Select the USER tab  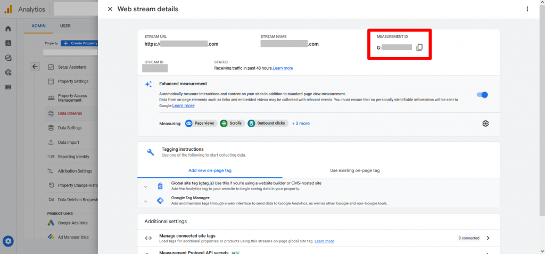[65, 26]
